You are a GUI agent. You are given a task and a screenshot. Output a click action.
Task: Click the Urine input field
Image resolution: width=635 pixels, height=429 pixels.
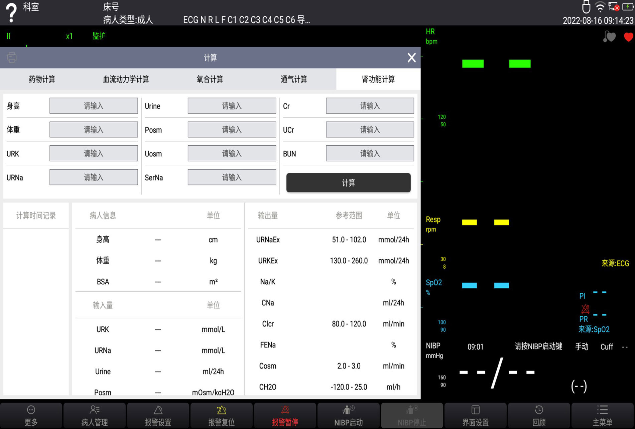[x=232, y=106]
